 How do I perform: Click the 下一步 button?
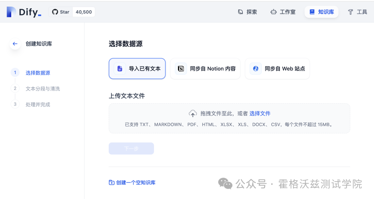(131, 148)
